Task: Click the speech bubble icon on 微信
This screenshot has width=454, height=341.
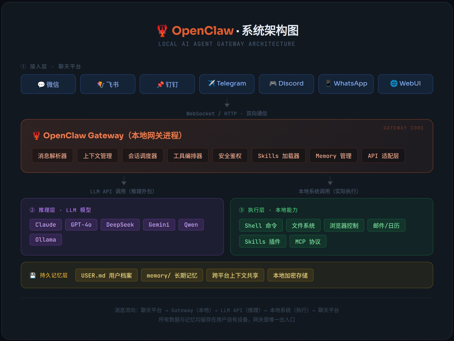Action: coord(41,84)
